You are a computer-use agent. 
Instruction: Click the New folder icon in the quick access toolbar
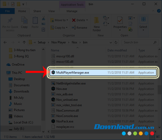pyautogui.click(x=19, y=4)
